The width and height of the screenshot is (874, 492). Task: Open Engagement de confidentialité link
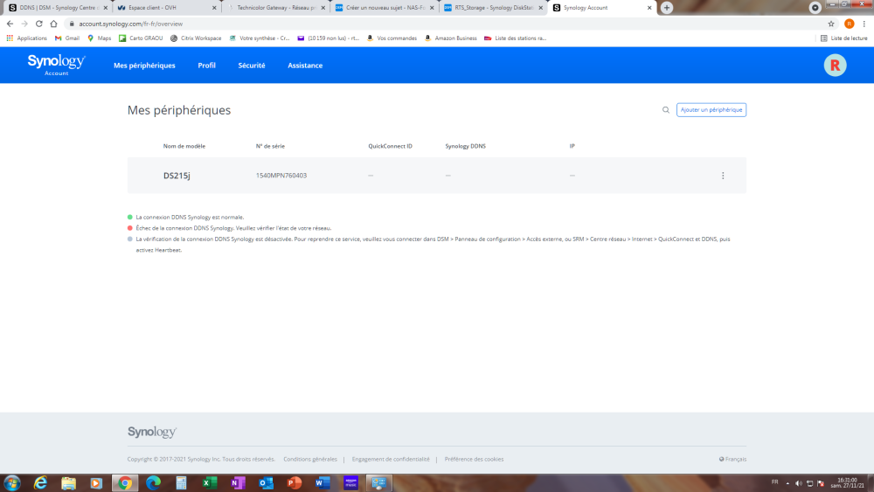pos(391,459)
